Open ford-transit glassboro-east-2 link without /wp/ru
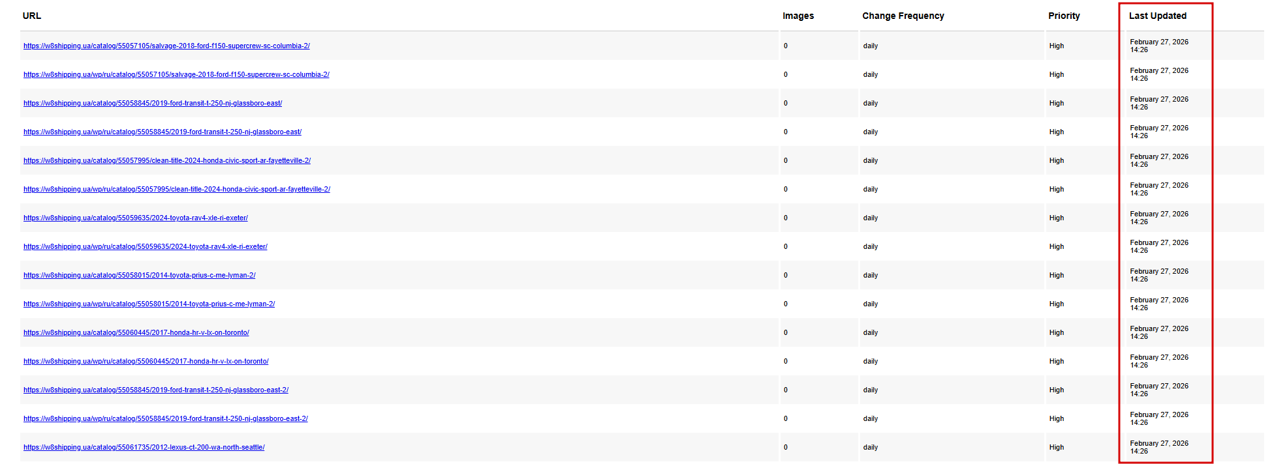 click(156, 390)
